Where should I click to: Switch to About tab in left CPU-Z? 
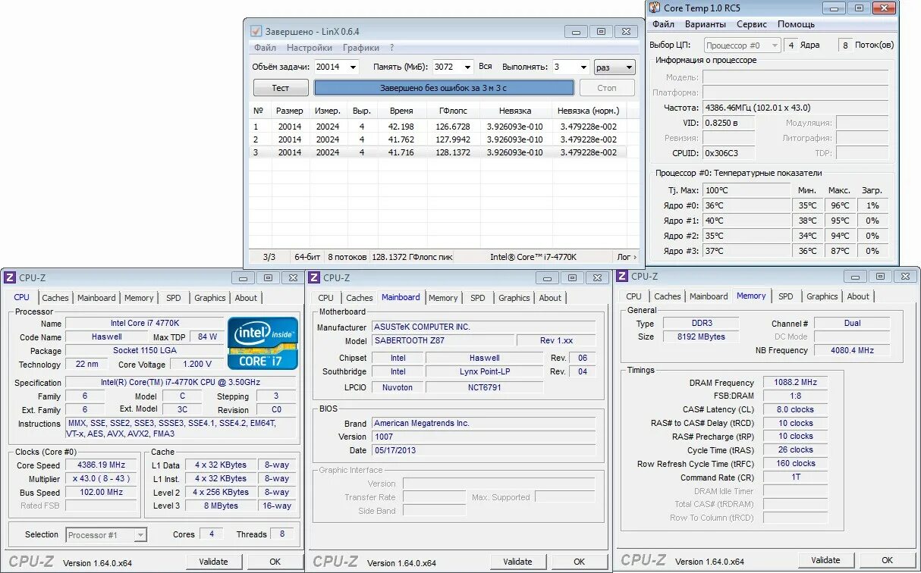point(246,298)
